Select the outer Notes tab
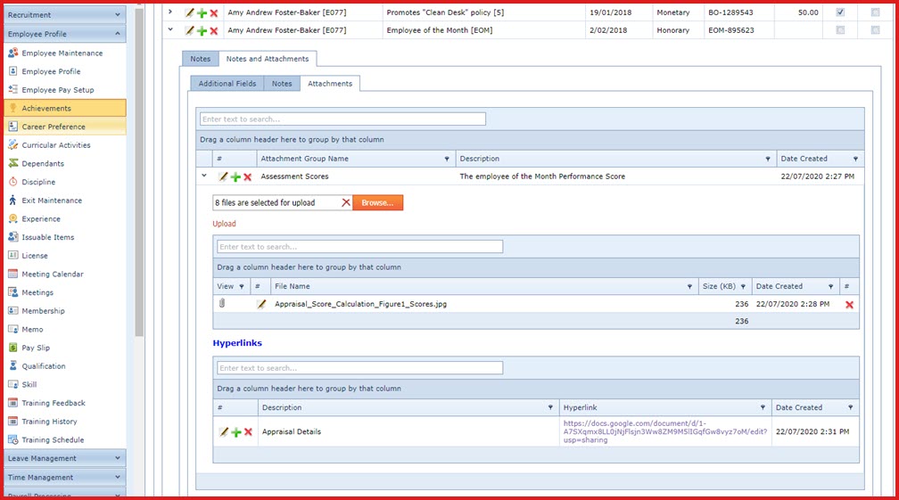Image resolution: width=899 pixels, height=500 pixels. [x=201, y=59]
